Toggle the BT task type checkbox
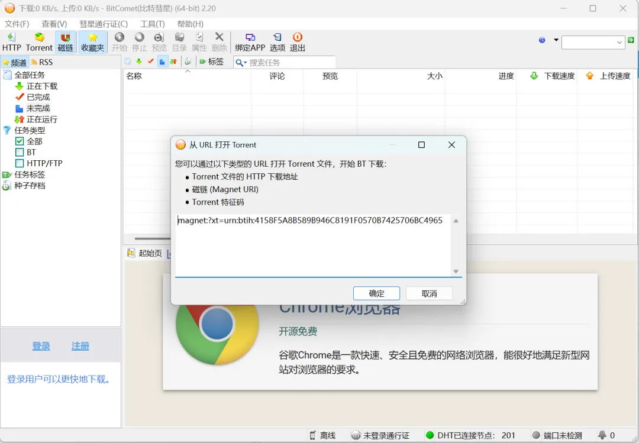 [19, 153]
